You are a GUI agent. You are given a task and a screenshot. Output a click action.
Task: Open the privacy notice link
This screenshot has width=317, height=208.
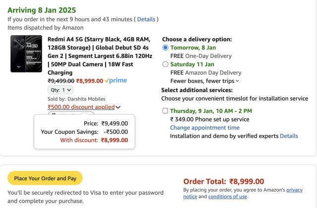click(x=294, y=190)
